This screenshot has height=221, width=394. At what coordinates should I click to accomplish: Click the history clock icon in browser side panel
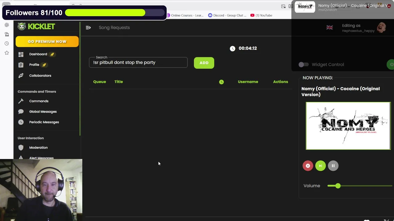click(x=7, y=44)
